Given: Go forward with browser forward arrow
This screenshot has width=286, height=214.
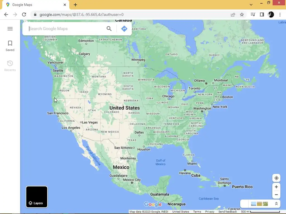Looking at the screenshot, I should [x=15, y=14].
